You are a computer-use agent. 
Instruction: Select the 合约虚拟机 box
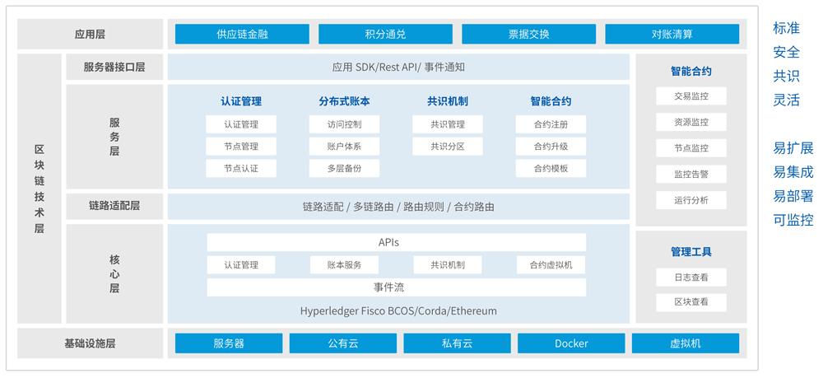pos(551,265)
